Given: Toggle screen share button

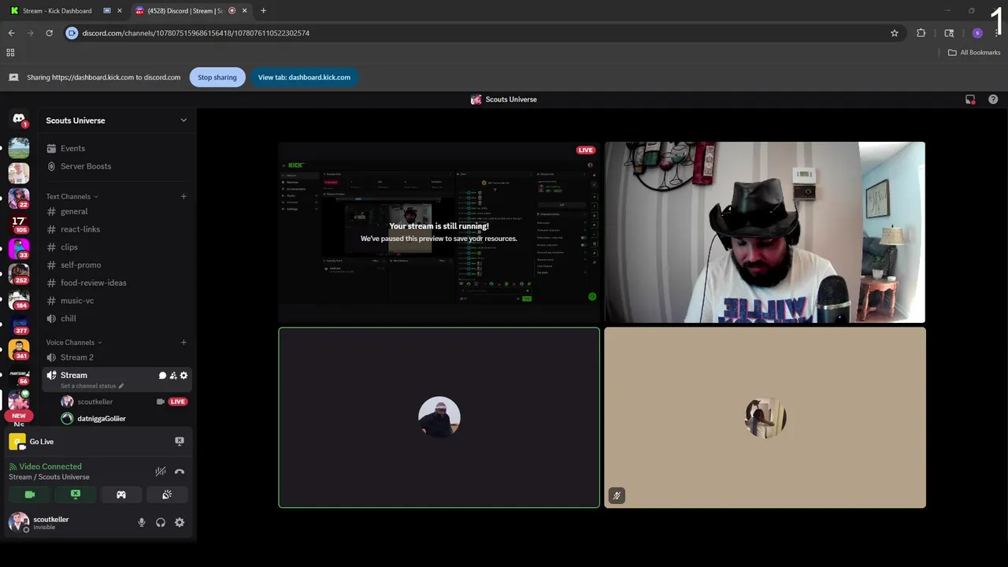Looking at the screenshot, I should (76, 495).
